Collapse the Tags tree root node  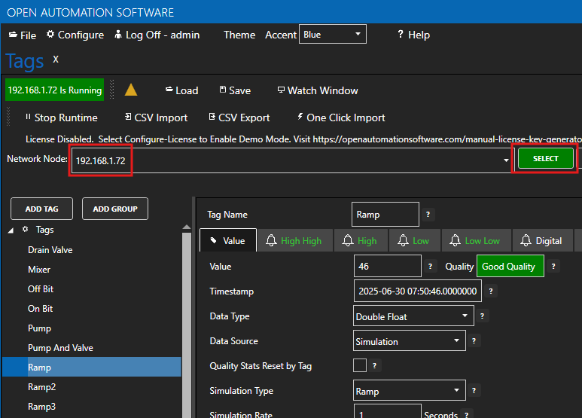(x=11, y=230)
